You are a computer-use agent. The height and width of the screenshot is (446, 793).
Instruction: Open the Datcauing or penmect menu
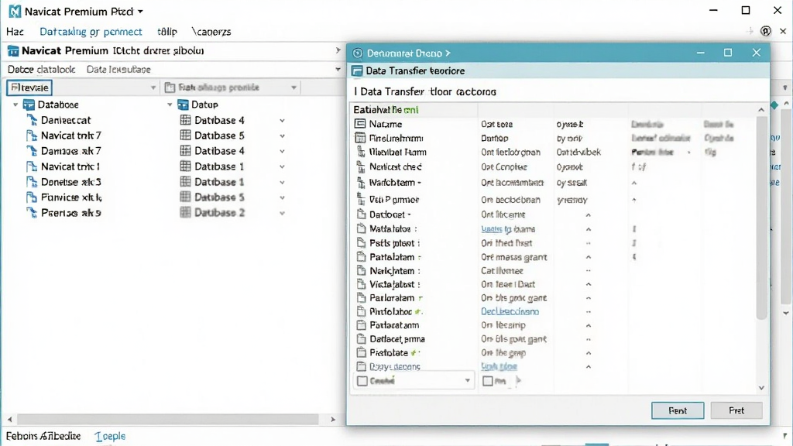pyautogui.click(x=91, y=31)
